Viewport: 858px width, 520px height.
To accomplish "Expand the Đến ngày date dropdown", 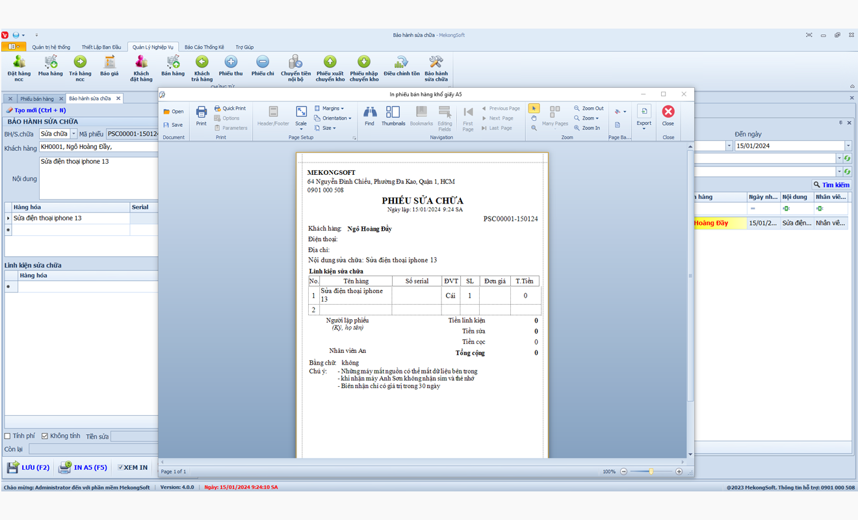I will 848,146.
